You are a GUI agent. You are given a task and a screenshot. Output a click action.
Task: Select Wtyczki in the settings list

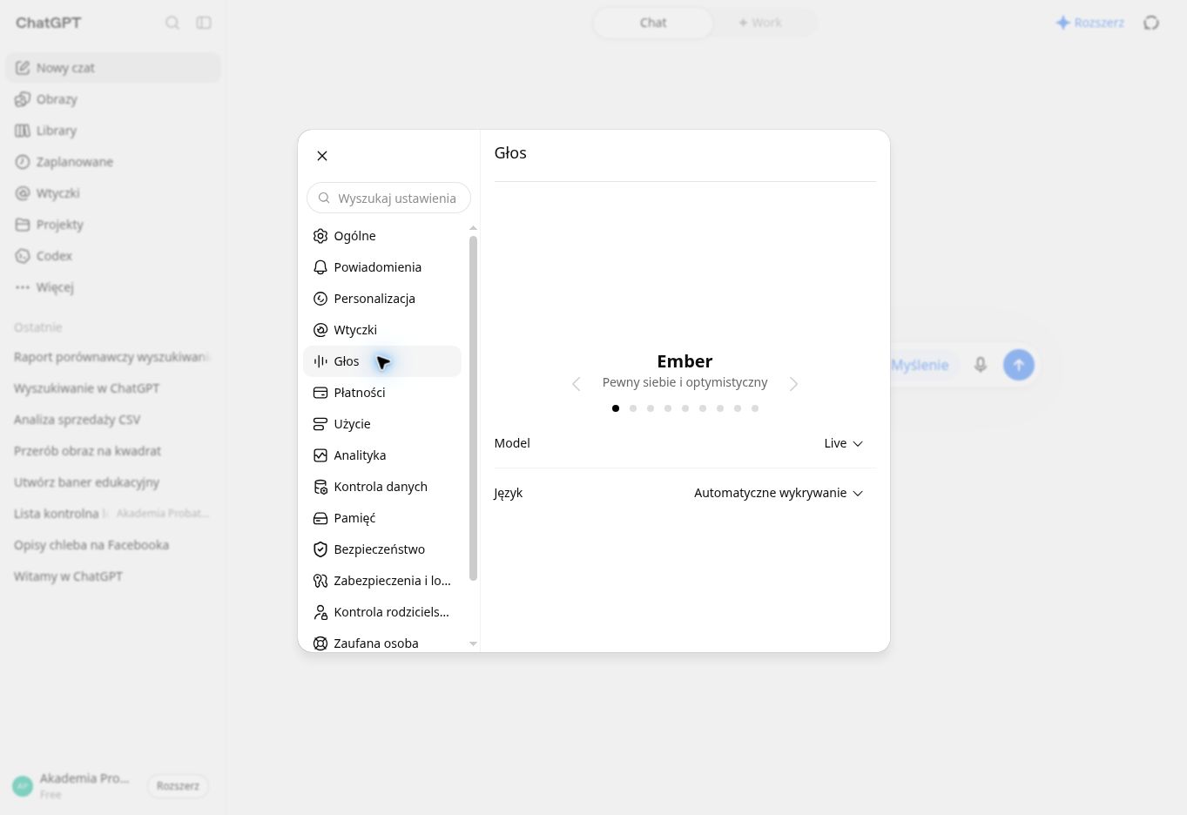(382, 330)
